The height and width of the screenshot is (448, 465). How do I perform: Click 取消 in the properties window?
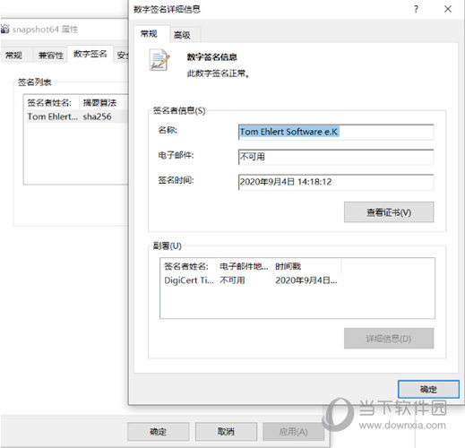pos(226,432)
